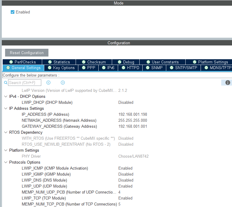Viewport: 232px width, 207px height.
Task: Open the LWIP_TCP Enabled value dropdown
Action: click(125, 198)
